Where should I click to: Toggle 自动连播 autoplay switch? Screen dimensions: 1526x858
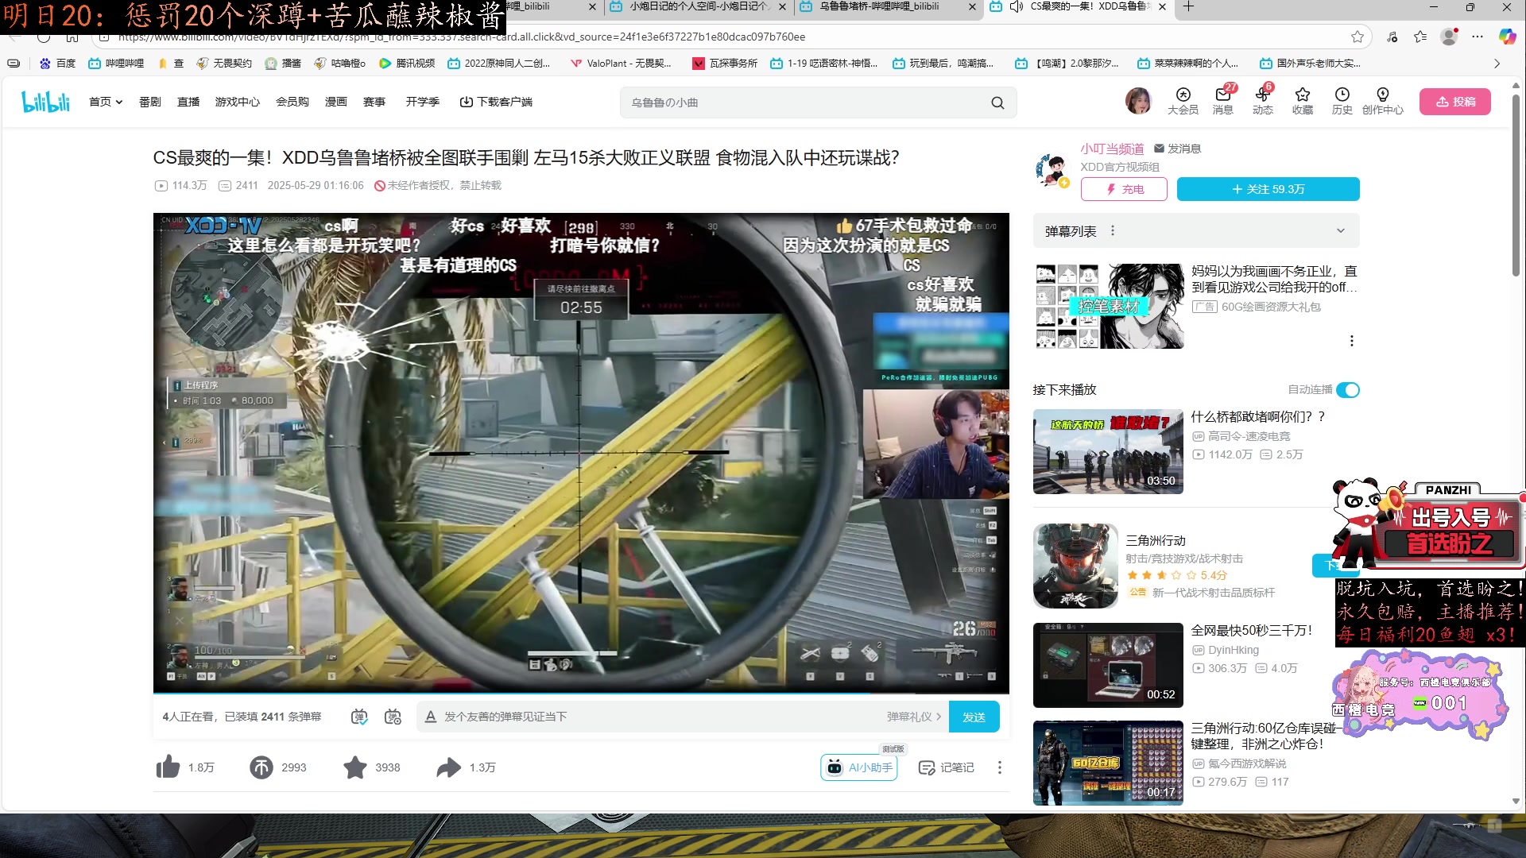[1348, 389]
